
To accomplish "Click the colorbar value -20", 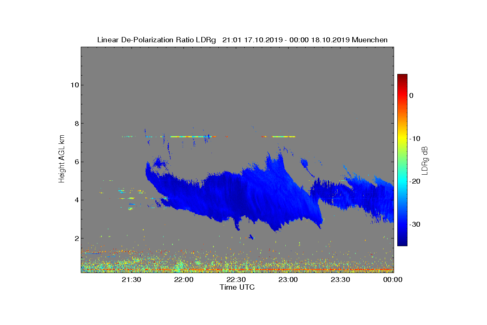I will (414, 182).
